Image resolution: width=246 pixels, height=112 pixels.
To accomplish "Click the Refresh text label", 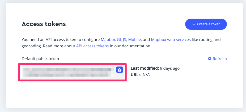I will point(220,59).
